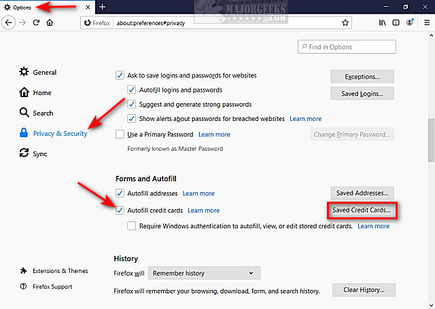Open the Remember history dropdown

(x=204, y=273)
